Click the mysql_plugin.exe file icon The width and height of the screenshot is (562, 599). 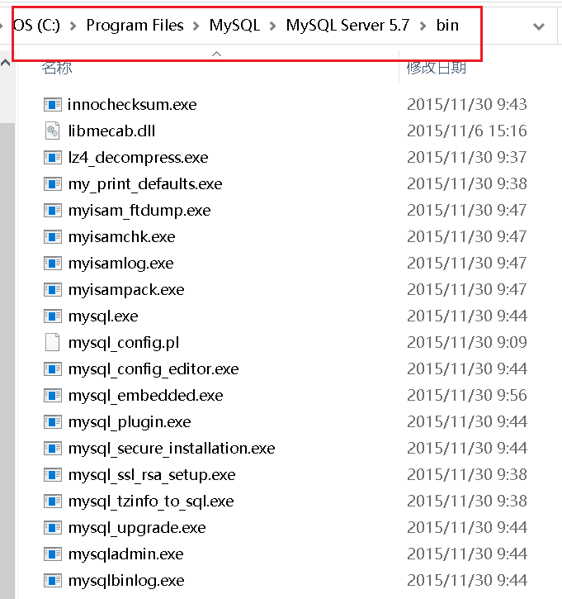coord(53,422)
